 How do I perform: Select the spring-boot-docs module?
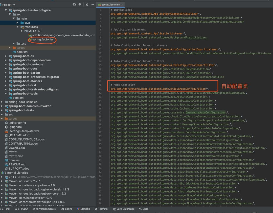coord(25,69)
